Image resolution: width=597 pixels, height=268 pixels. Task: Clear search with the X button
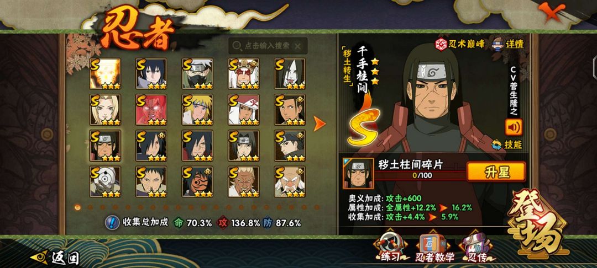(x=298, y=46)
